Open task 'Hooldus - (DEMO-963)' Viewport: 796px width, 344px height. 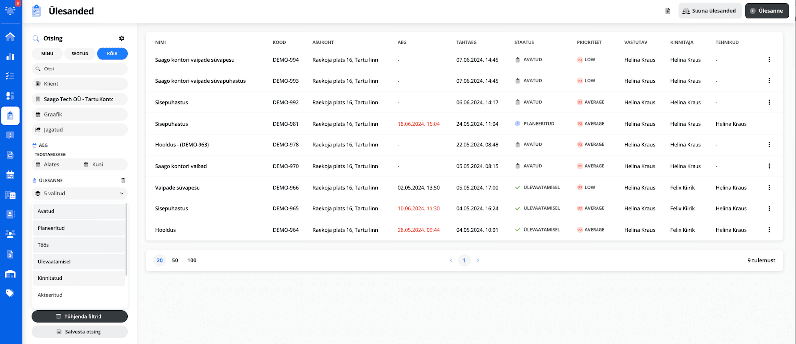coord(182,145)
